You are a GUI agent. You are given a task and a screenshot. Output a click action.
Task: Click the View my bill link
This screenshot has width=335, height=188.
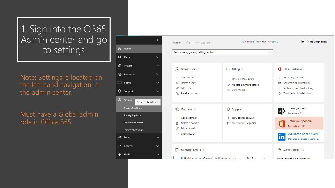click(239, 90)
